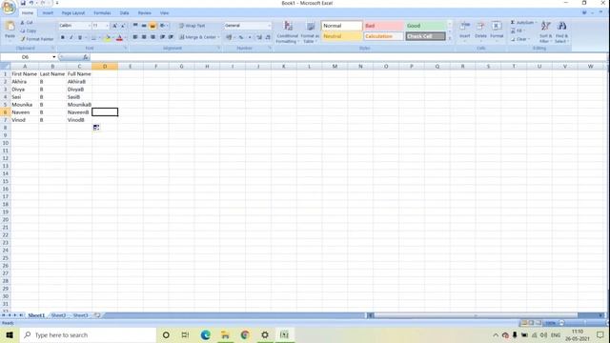Open the Fill dropdown
This screenshot has height=343, width=610.
point(518,30)
